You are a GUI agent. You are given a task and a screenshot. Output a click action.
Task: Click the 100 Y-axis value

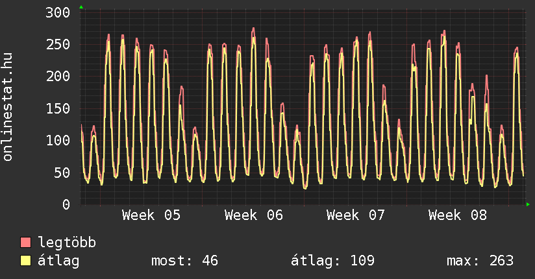58,140
